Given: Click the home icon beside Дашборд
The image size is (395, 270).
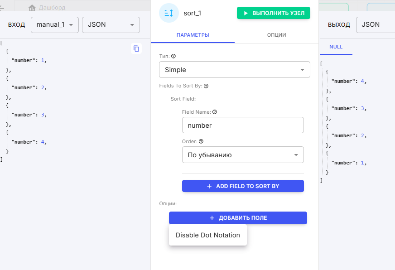Looking at the screenshot, I should click(x=32, y=8).
